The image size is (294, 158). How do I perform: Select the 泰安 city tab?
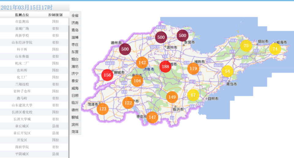click(75, 81)
